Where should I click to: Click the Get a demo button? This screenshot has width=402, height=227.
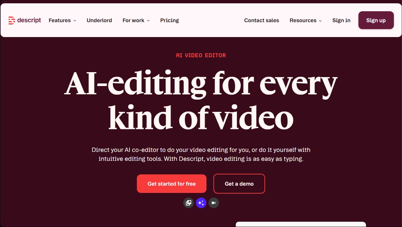pyautogui.click(x=239, y=184)
